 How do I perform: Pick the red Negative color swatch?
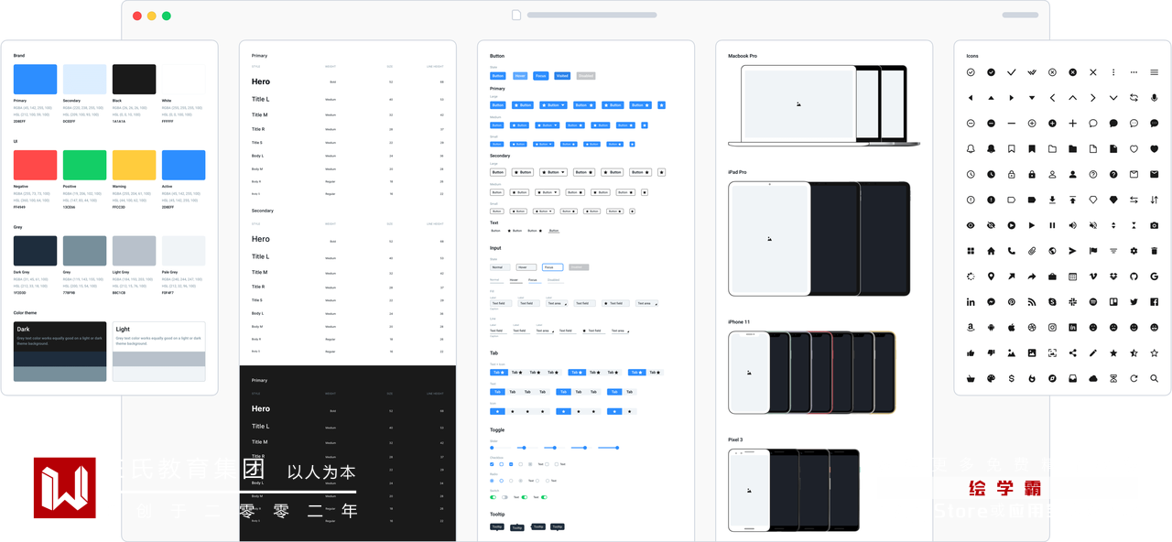point(35,165)
